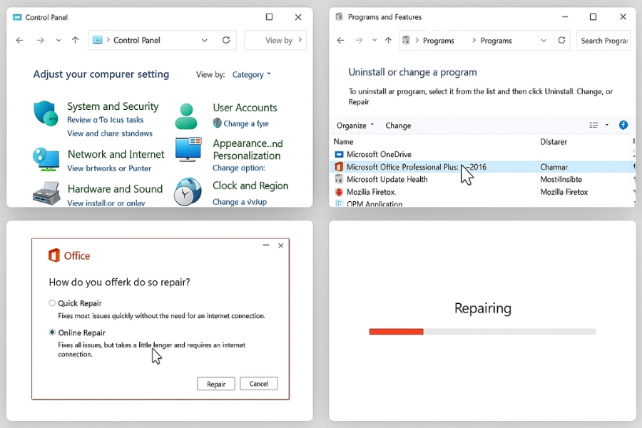Select the Quick Repair radio button
This screenshot has width=642, height=428.
click(52, 303)
